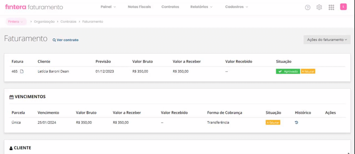Click the Contratos breadcrumb
The image size is (355, 154).
tap(69, 22)
